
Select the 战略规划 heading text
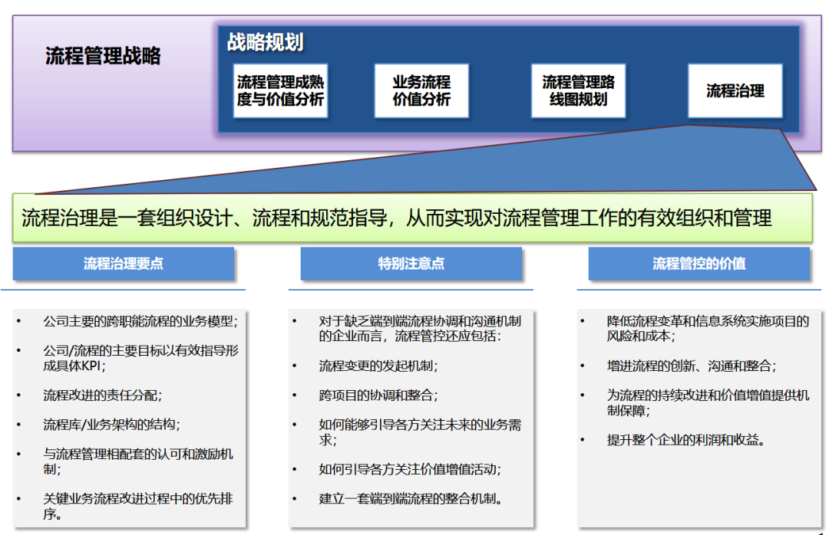click(265, 42)
